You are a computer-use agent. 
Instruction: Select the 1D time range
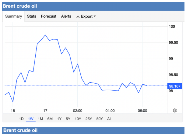pos(21,119)
